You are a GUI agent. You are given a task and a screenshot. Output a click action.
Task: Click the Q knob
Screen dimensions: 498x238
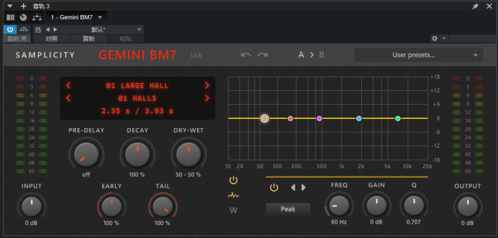pyautogui.click(x=414, y=205)
